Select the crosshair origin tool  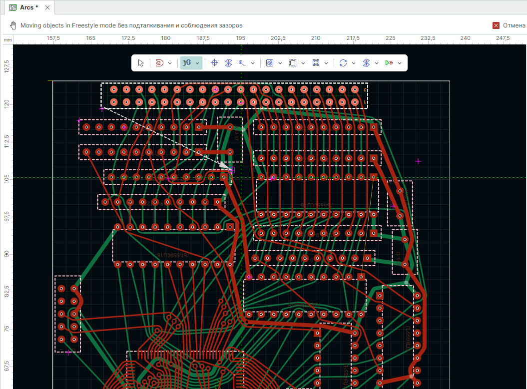(x=215, y=63)
